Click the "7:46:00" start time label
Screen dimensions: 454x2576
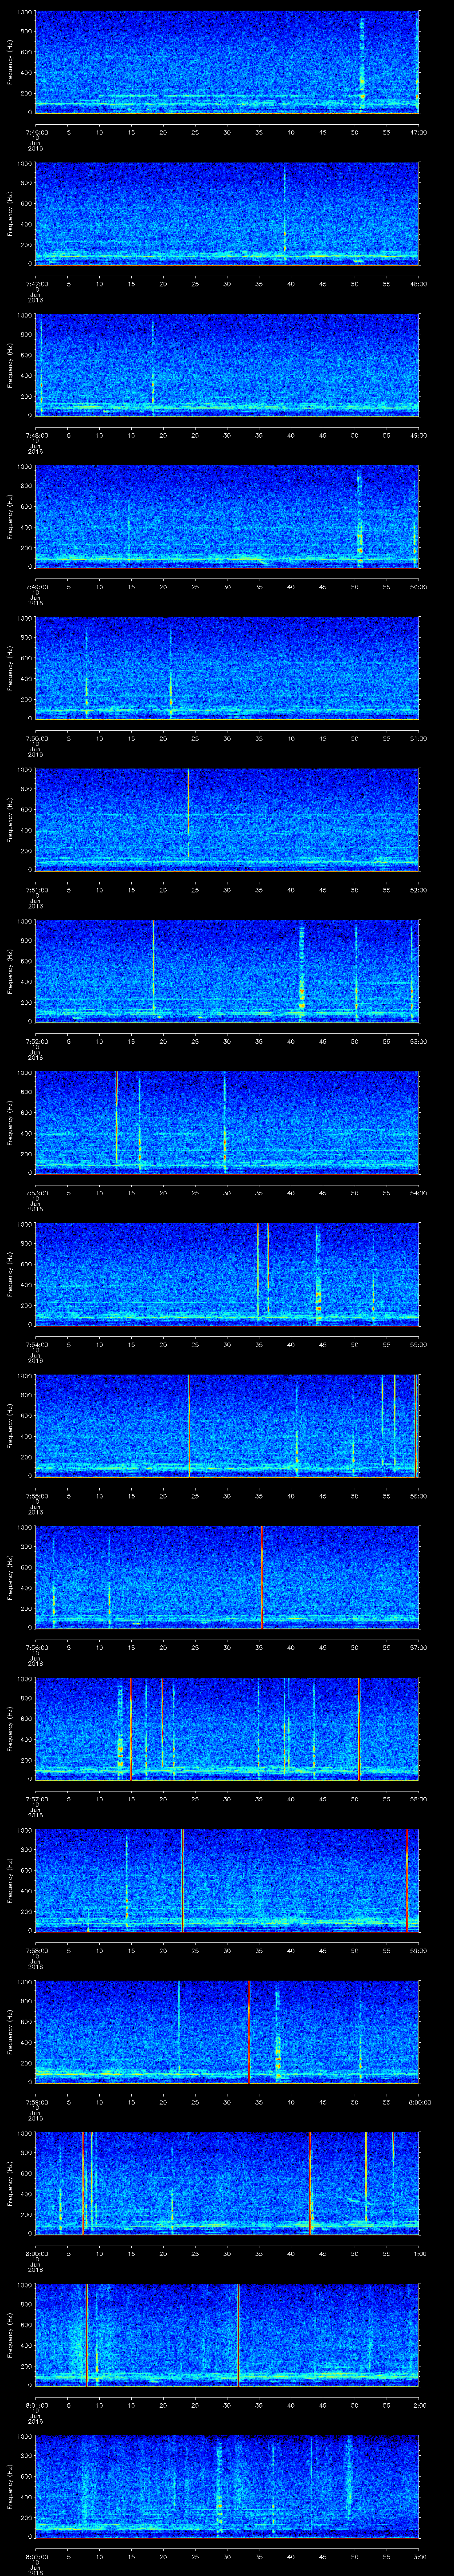coord(36,132)
